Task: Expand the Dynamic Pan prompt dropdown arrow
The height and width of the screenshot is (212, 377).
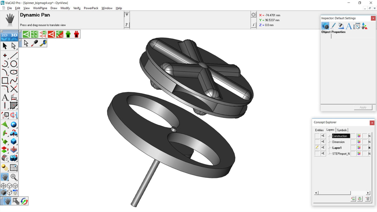Action: 127,15
